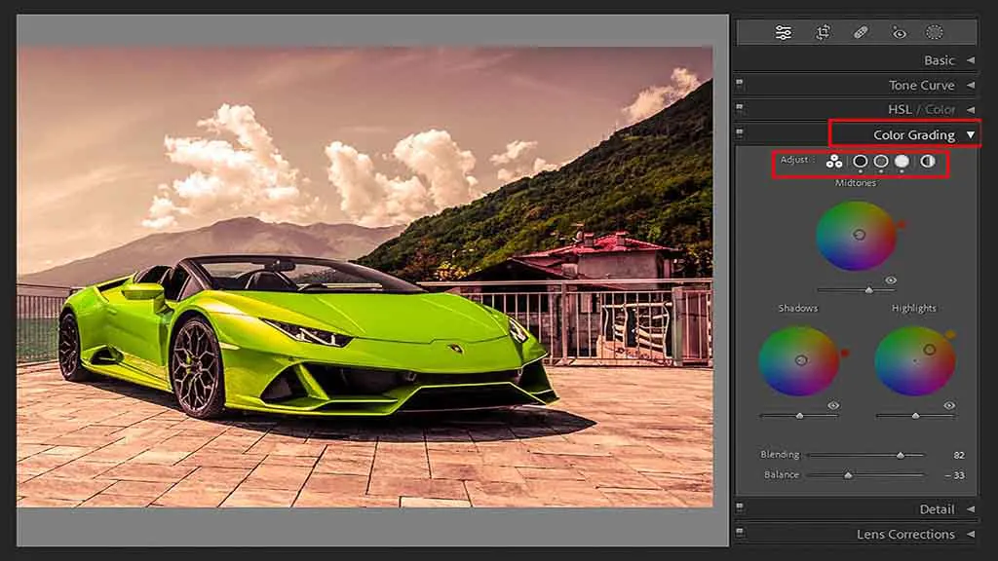The width and height of the screenshot is (998, 561).
Task: Click the Midtones wheel label
Action: click(x=856, y=183)
